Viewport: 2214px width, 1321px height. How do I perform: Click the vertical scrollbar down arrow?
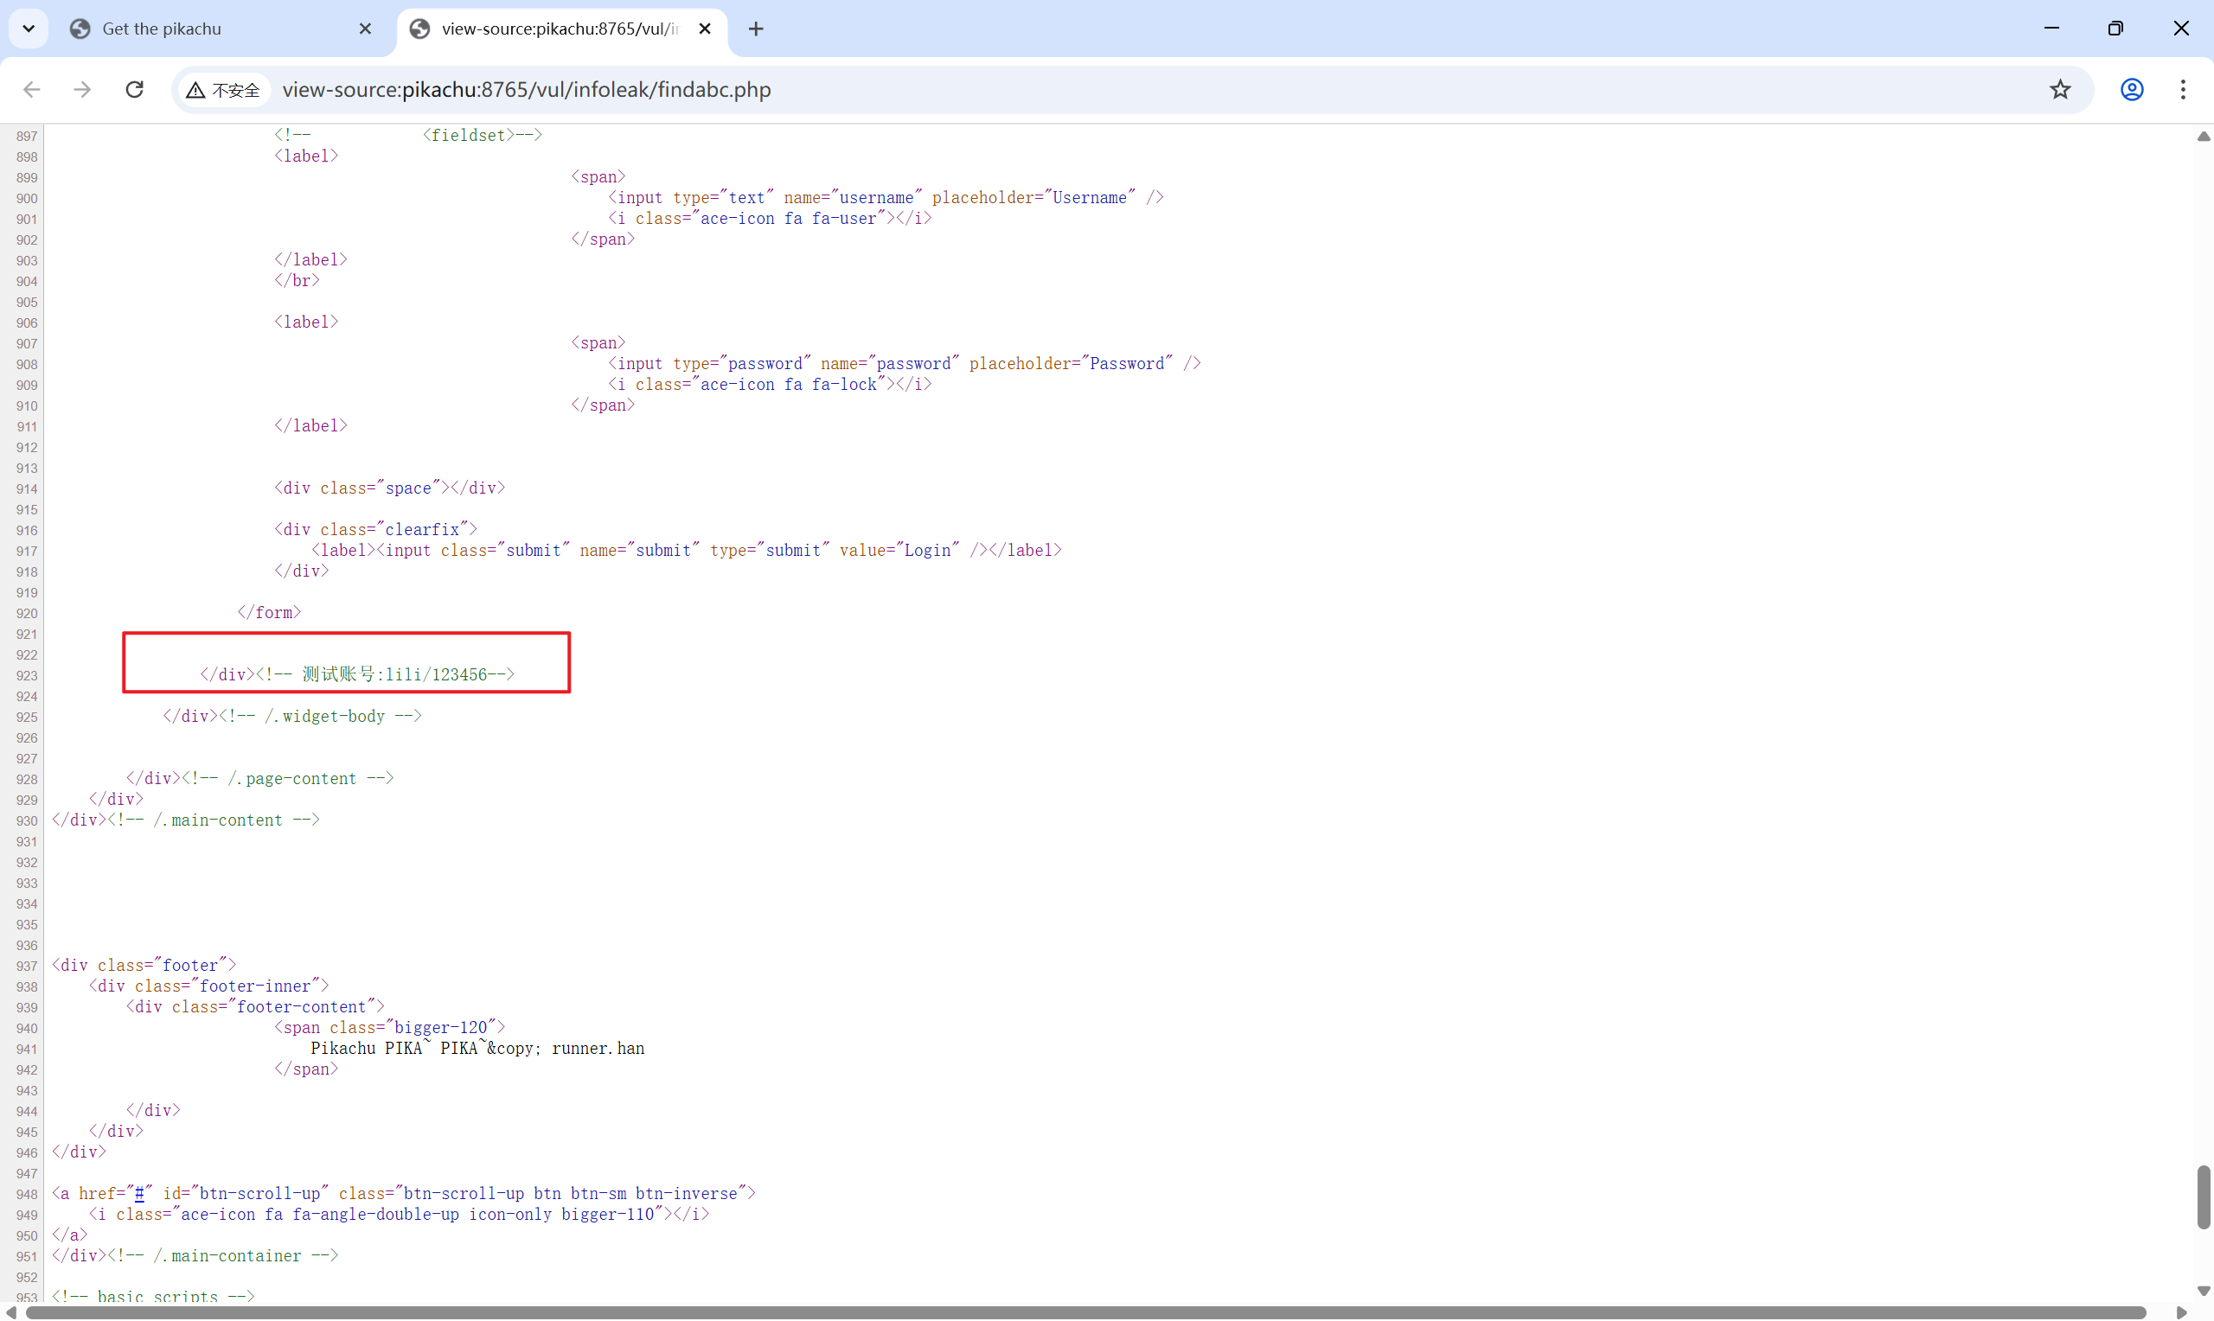click(x=2204, y=1290)
